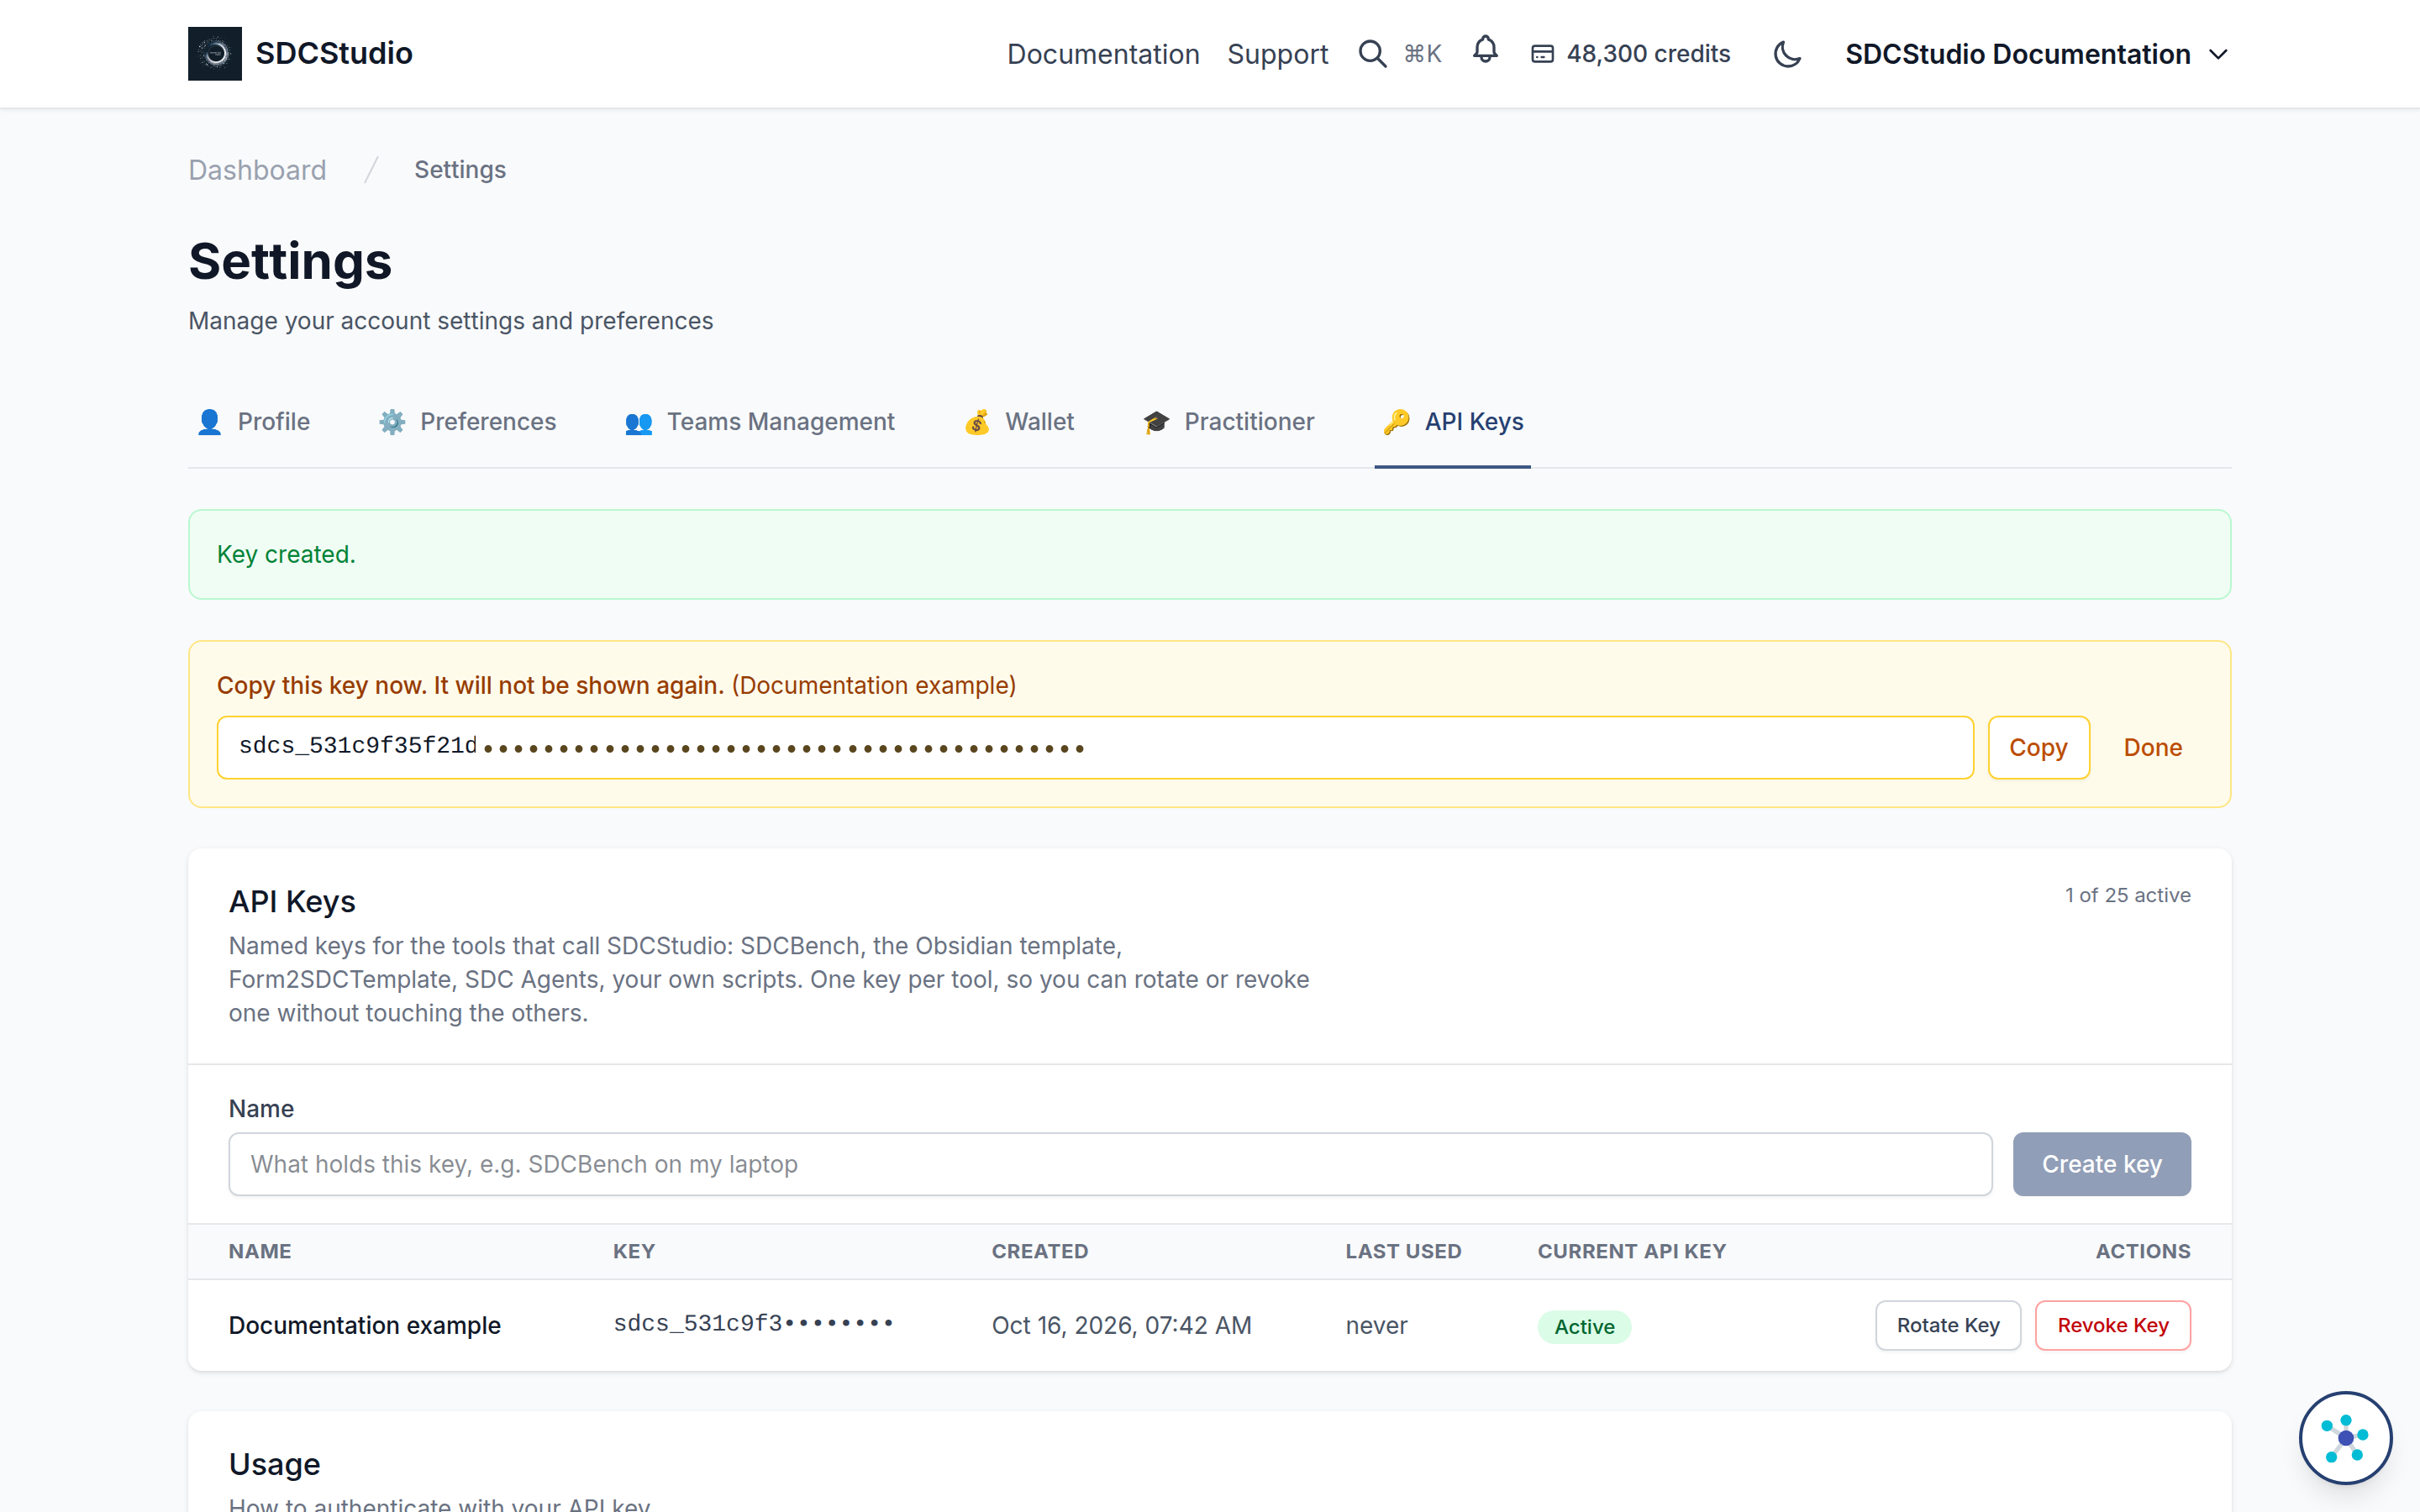The height and width of the screenshot is (1512, 2420).
Task: Click the Wallet money bag icon
Action: pyautogui.click(x=977, y=422)
